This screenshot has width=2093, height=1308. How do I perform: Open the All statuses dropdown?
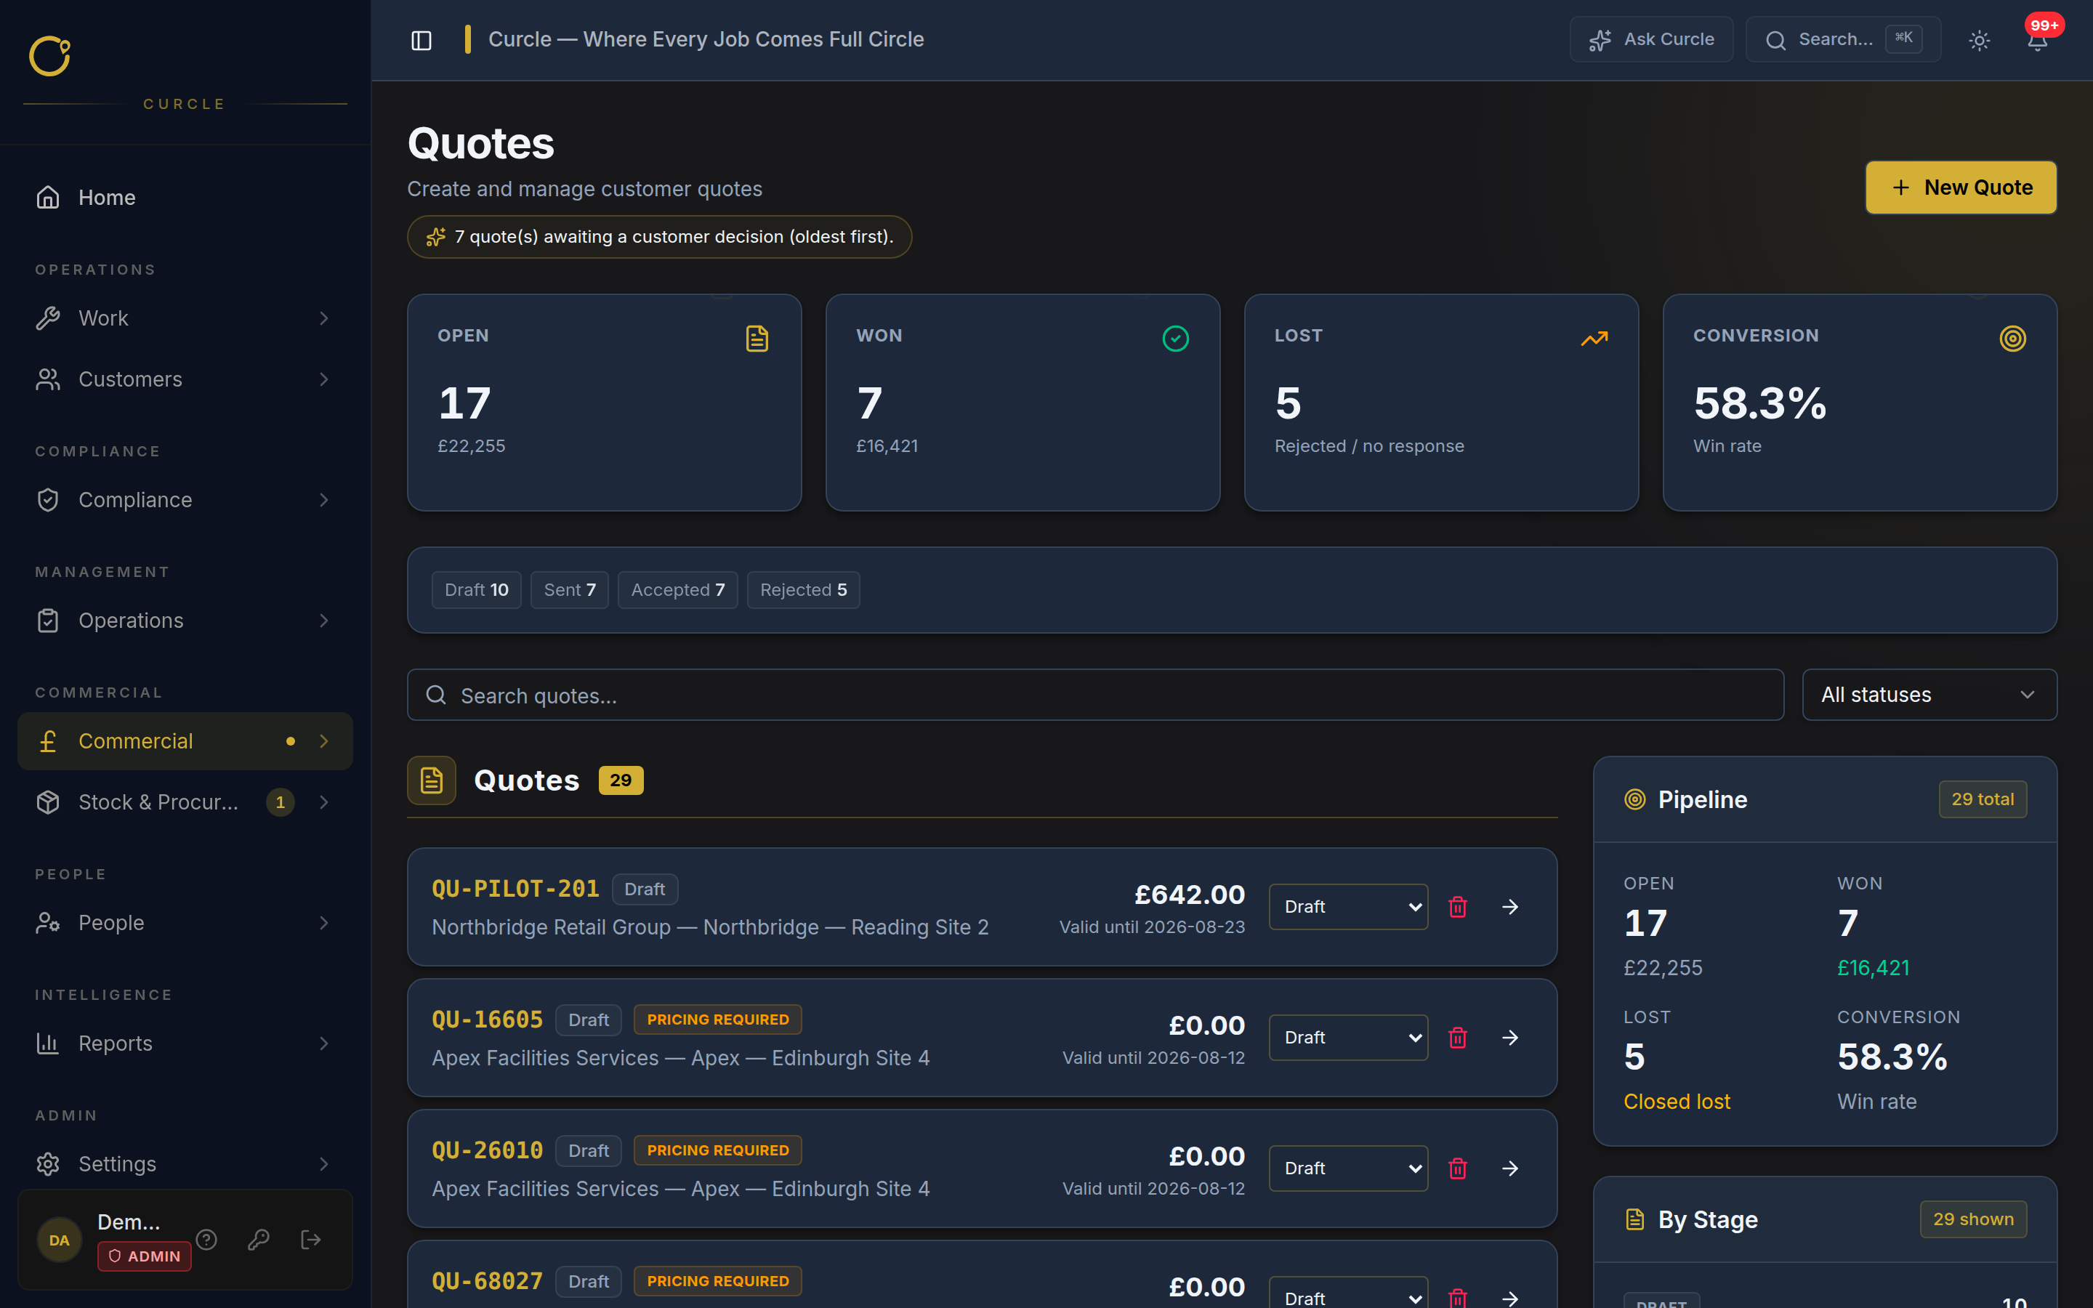(1929, 695)
